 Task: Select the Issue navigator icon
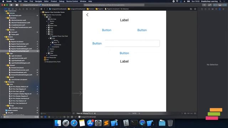20,9
